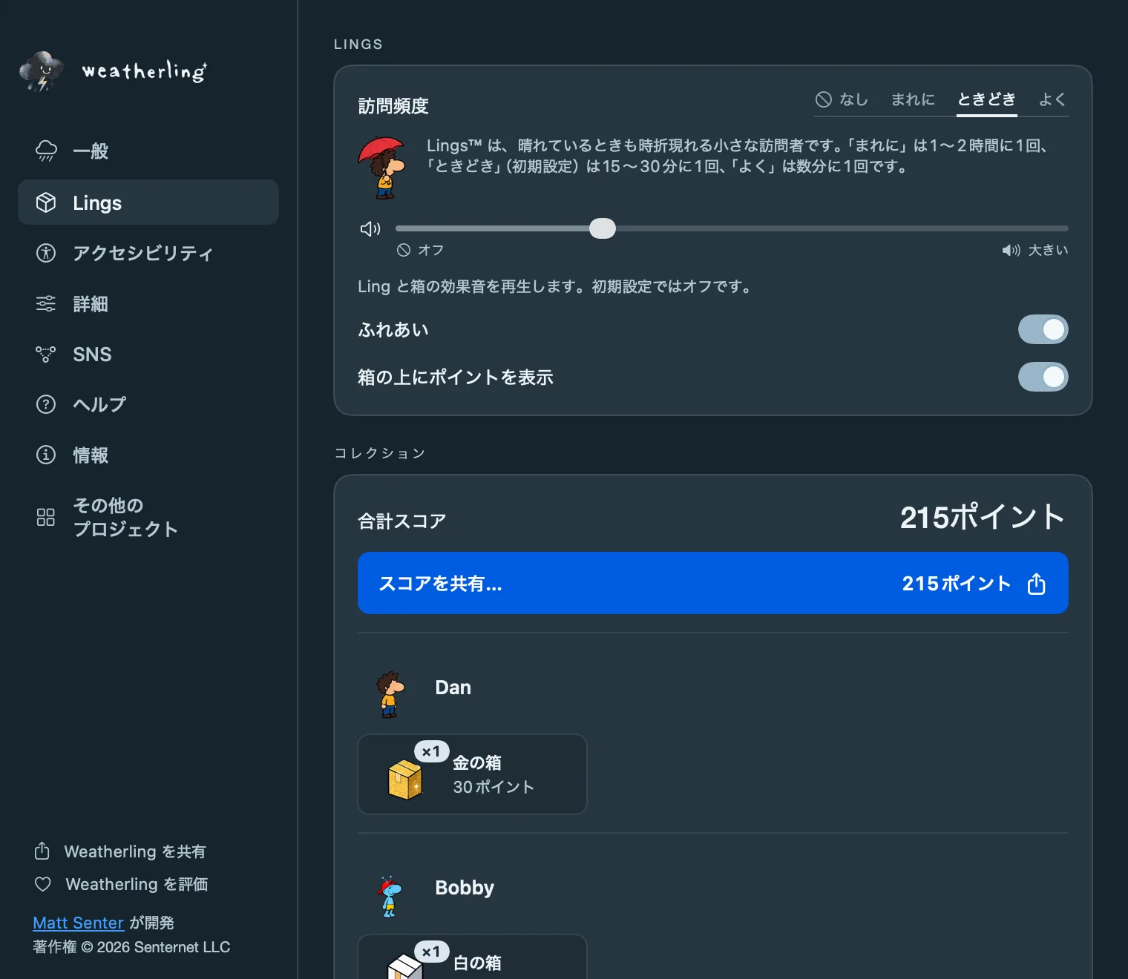Click the Bobby character sprite

click(x=390, y=896)
